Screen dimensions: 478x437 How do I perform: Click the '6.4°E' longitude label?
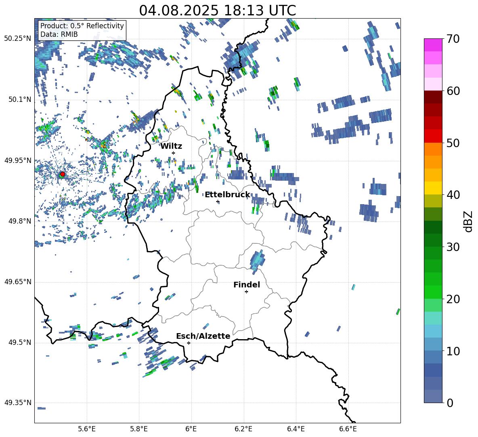point(296,429)
